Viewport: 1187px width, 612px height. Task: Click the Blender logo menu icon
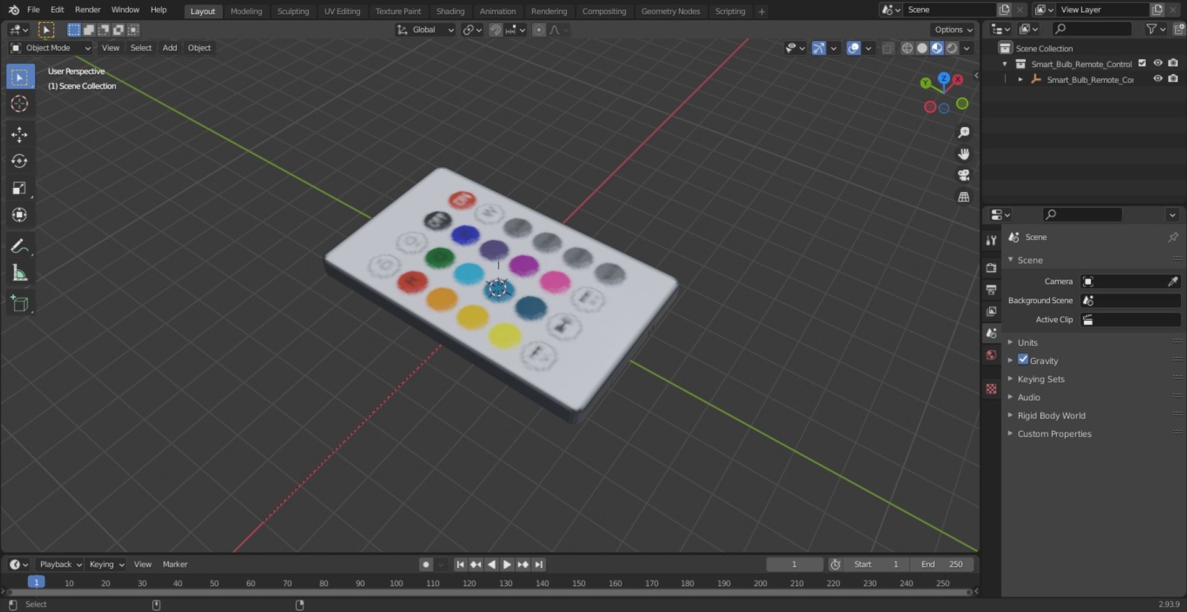[14, 10]
